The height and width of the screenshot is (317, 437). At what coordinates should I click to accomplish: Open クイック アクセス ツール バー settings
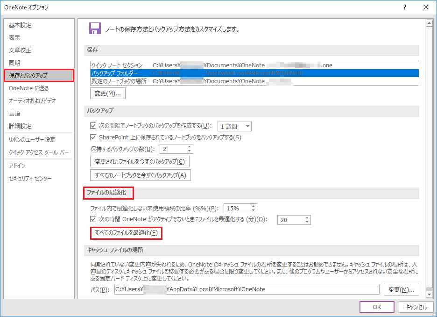click(x=39, y=152)
